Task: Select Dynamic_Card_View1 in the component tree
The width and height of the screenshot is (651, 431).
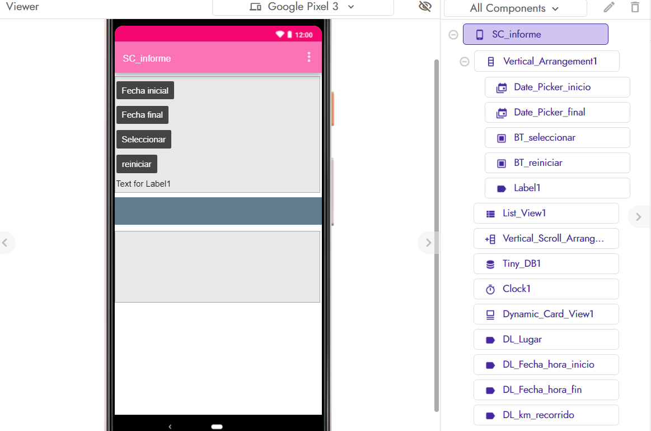Action: pos(546,314)
